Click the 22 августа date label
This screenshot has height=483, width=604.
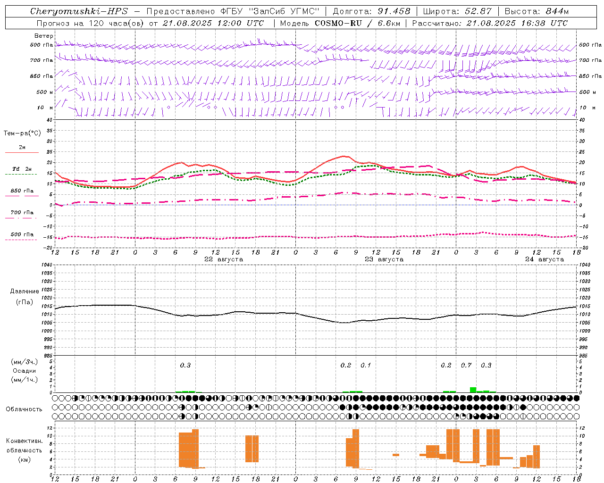point(224,259)
